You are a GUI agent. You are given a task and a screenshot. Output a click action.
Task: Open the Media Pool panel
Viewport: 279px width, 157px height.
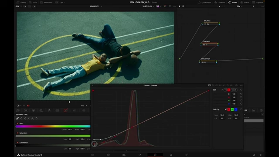[x=46, y=2]
